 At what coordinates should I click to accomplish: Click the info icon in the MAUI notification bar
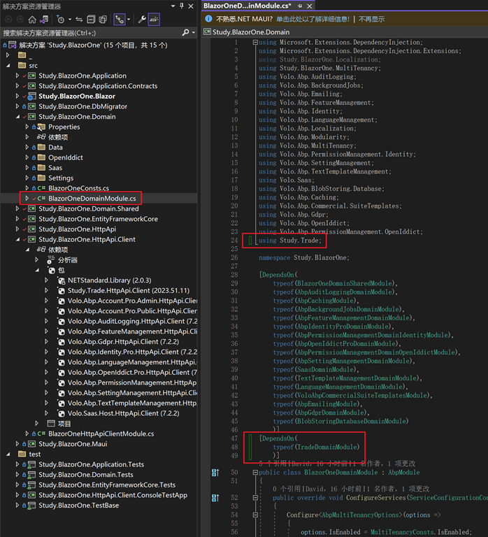tap(208, 19)
